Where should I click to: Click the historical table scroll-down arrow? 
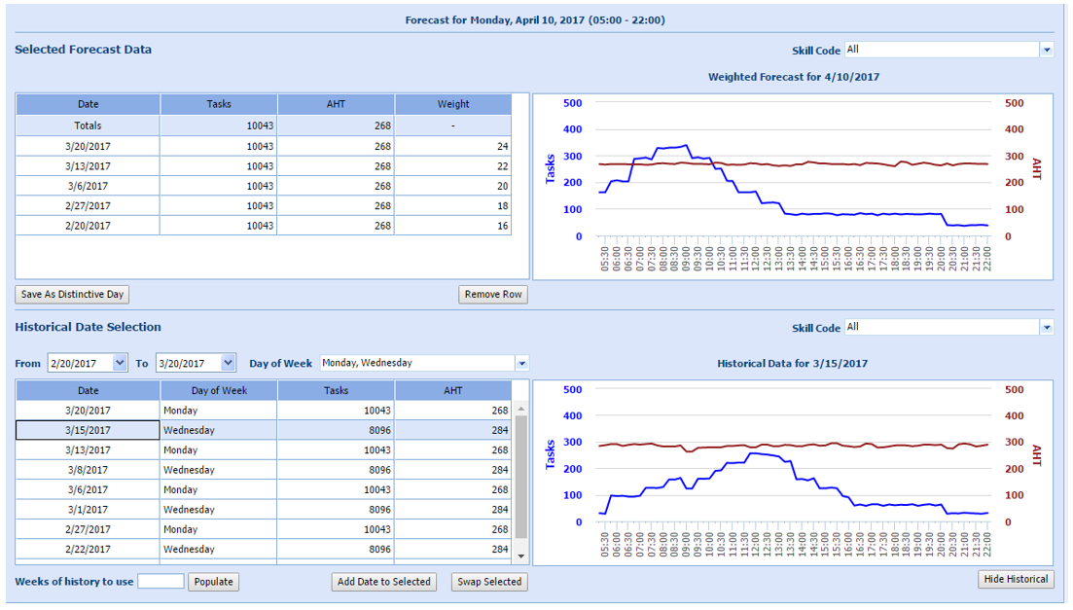pyautogui.click(x=521, y=556)
